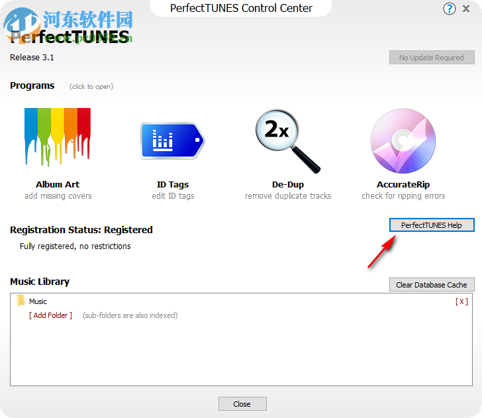The height and width of the screenshot is (418, 482).
Task: Click the AccurateRip label
Action: point(403,184)
